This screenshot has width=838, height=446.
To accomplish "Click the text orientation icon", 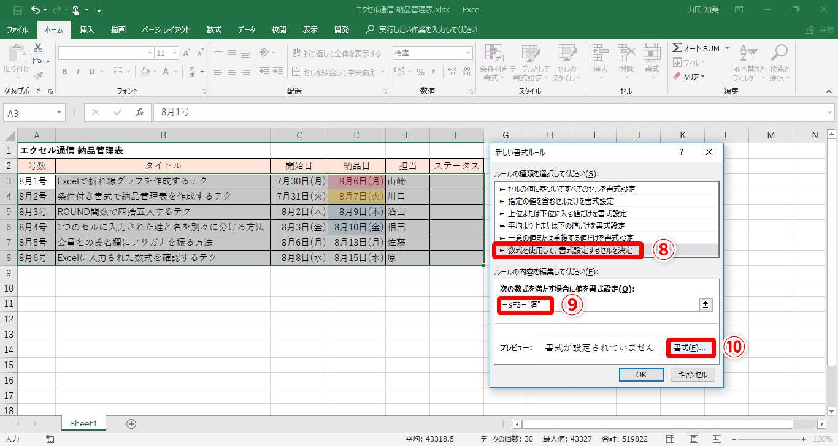I will point(264,53).
